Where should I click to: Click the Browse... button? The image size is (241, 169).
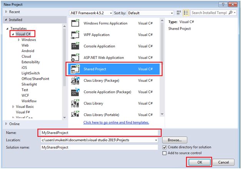tap(175, 140)
